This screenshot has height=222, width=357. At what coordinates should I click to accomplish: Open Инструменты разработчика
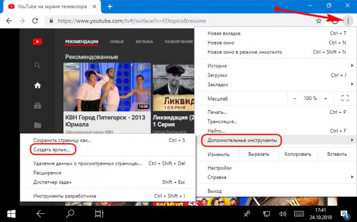click(108, 196)
